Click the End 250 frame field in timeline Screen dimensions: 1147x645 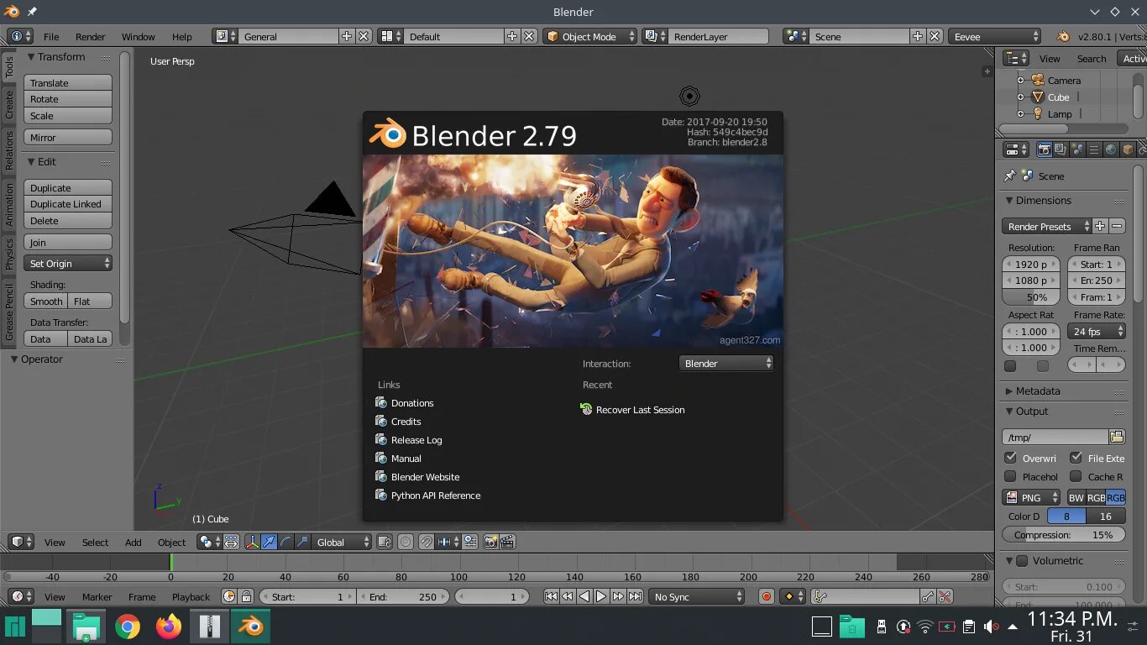404,596
